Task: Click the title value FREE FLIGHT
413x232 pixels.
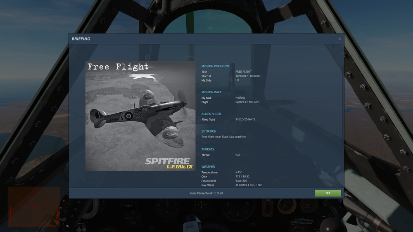Action: [244, 72]
